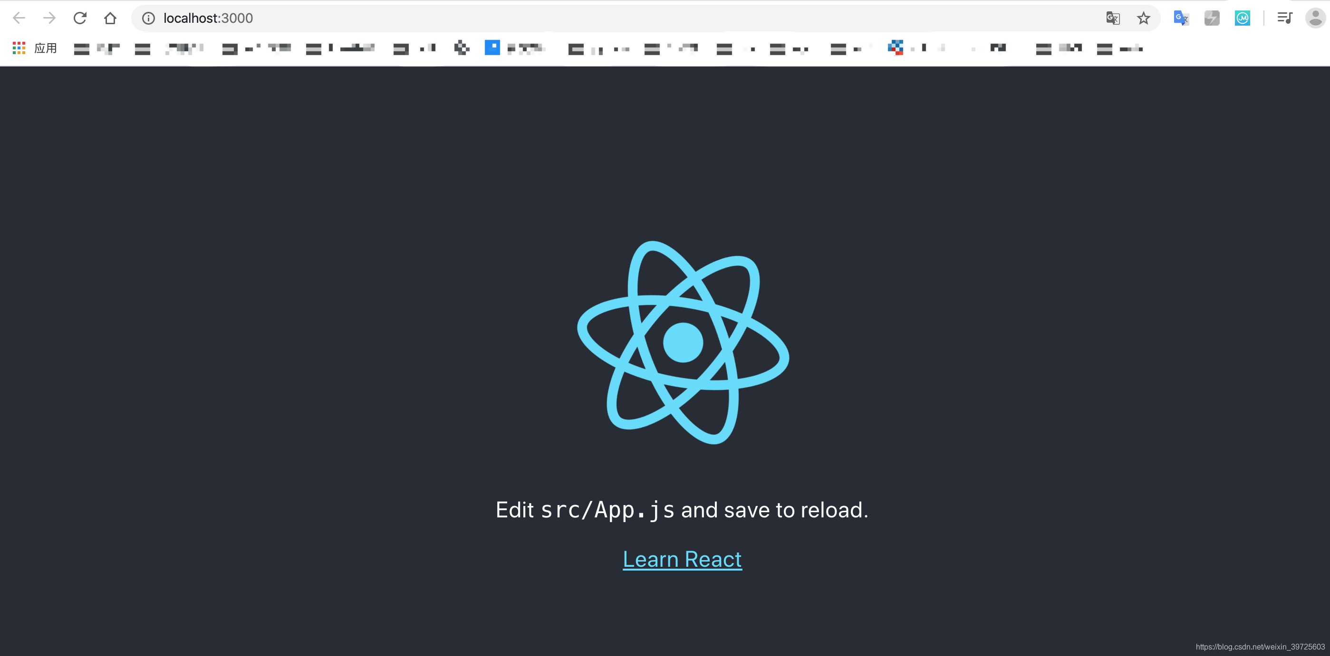Click the browser refresh icon

coord(80,17)
